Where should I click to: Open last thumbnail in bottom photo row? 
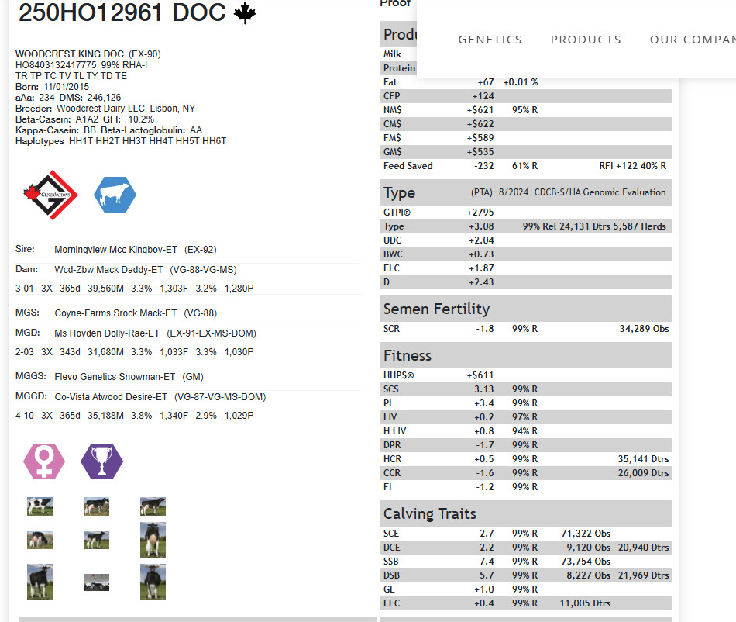click(x=153, y=582)
